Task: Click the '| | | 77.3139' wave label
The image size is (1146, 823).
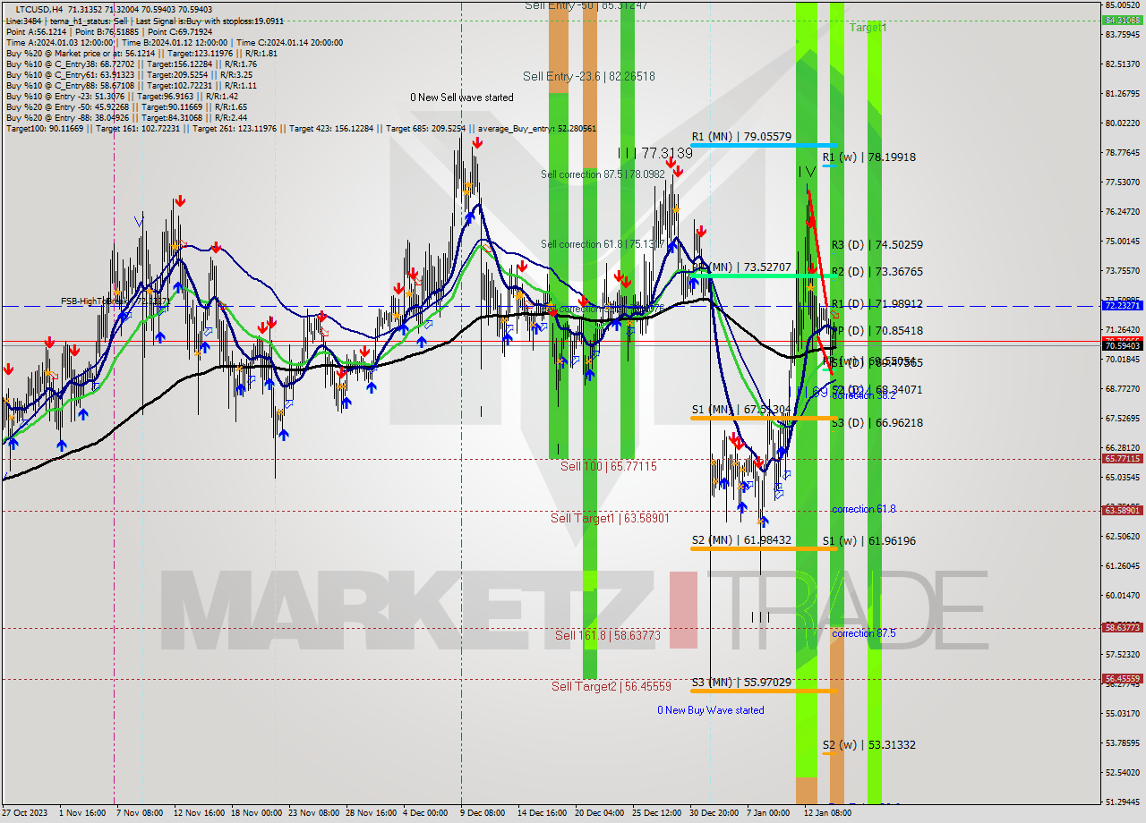Action: coord(654,154)
